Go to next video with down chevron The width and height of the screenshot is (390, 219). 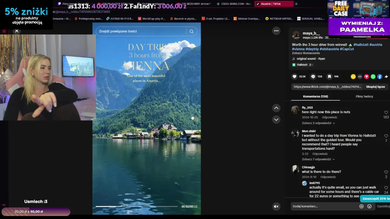pyautogui.click(x=276, y=120)
